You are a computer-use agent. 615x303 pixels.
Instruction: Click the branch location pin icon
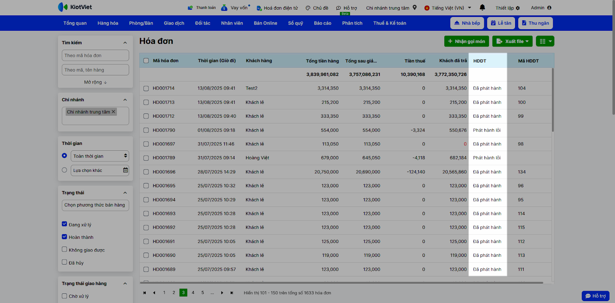point(415,8)
